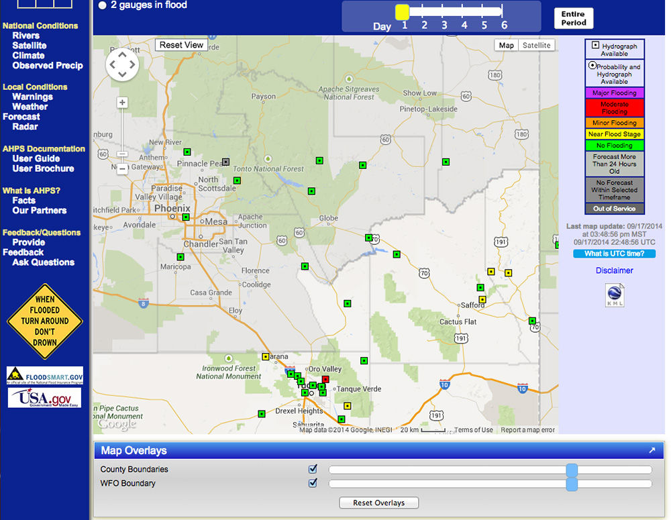Select the Day 1 marker on the timeline
The height and width of the screenshot is (520, 671).
[x=402, y=11]
